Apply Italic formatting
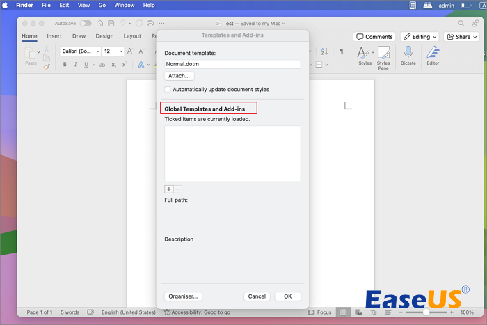Screen dimensions: 487x325 [x=75, y=65]
